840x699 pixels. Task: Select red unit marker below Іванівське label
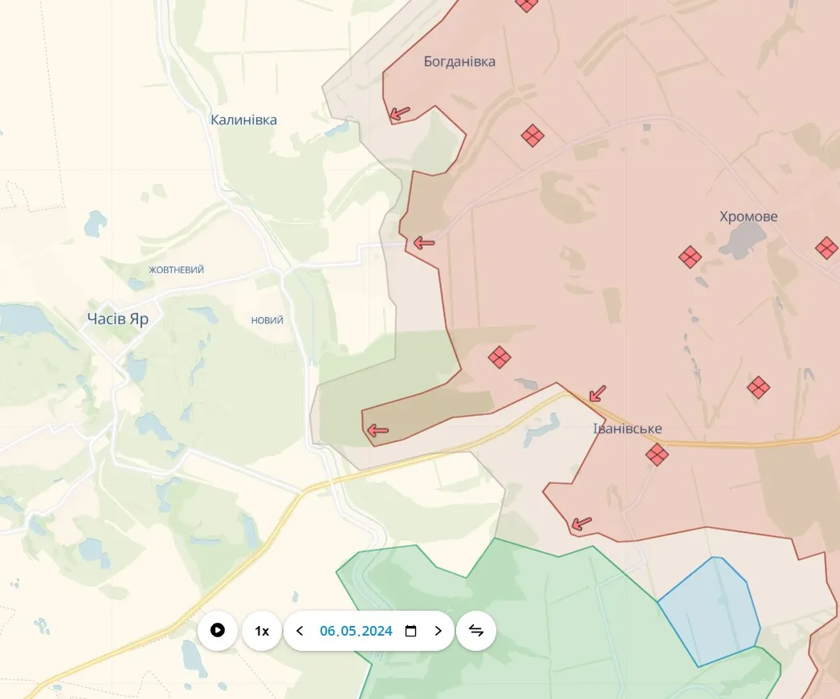pos(657,455)
